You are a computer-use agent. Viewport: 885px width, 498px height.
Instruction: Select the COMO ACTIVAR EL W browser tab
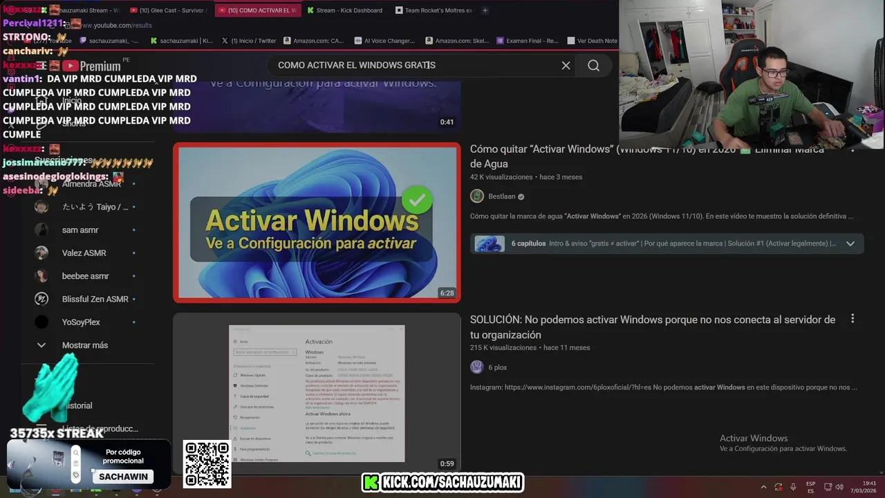click(257, 10)
